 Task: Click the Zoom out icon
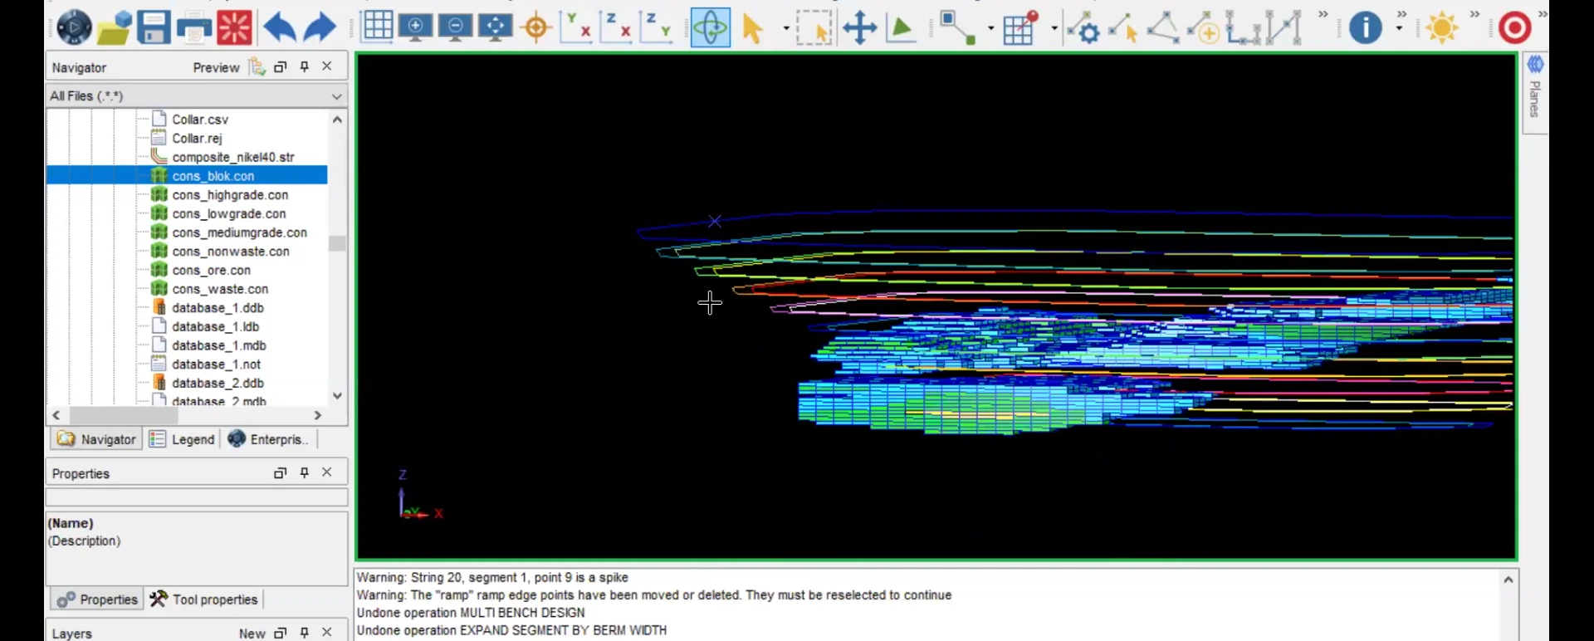tap(456, 27)
